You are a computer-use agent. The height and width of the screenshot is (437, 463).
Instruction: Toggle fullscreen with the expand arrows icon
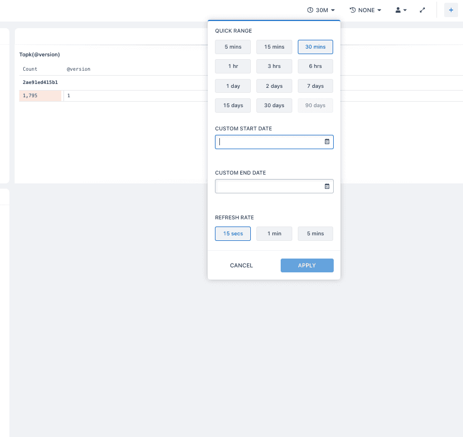click(422, 10)
